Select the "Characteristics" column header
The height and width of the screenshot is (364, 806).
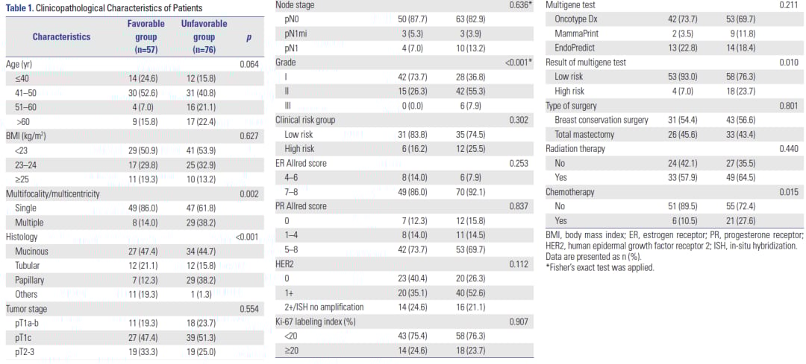[x=61, y=36]
